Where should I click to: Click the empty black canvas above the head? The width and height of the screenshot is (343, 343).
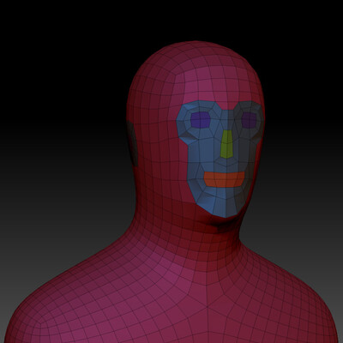[171, 20]
